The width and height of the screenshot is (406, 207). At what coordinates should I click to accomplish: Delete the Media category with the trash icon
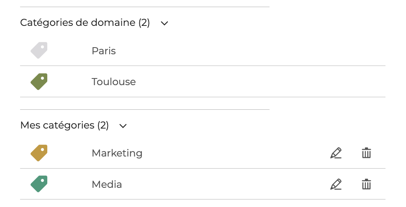click(x=366, y=184)
